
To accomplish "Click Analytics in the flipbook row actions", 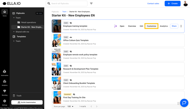I will [x=164, y=26].
